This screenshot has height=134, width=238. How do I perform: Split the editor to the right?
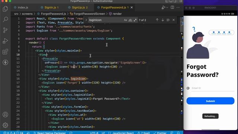click(x=172, y=7)
